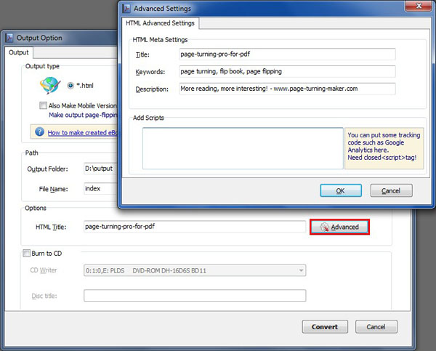This screenshot has width=436, height=351.
Task: Click the CD Writer label
Action: 44,270
